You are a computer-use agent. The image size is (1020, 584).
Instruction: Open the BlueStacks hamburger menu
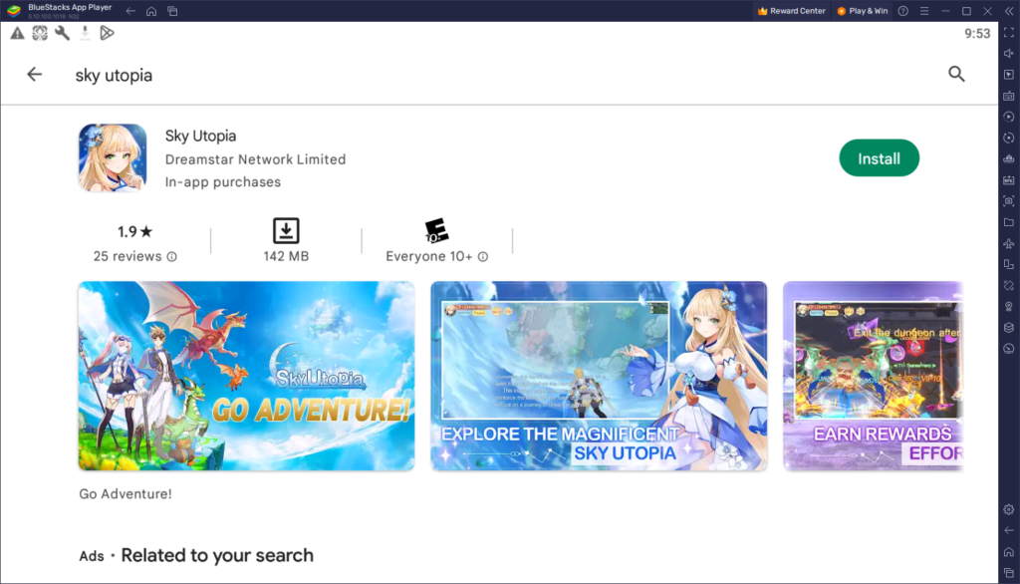click(x=924, y=11)
